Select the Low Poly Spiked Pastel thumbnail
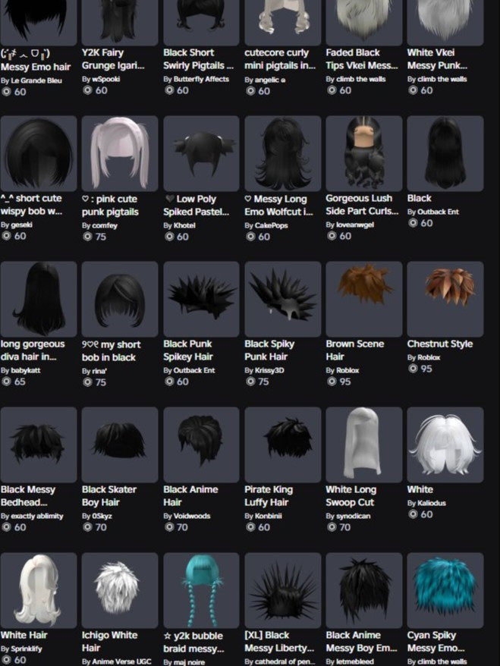Screen dimensions: 500x666 [201, 153]
